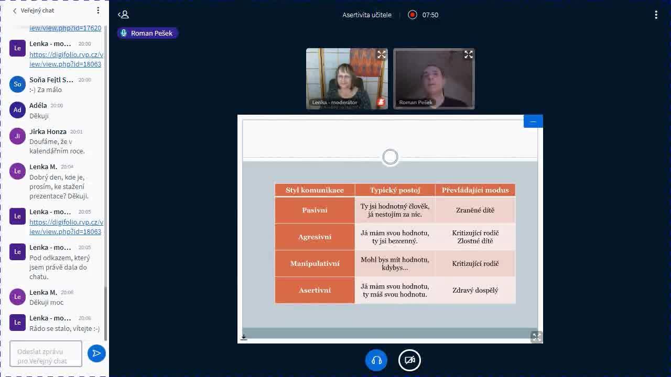
Task: Open the public chat options menu
Action: pos(98,10)
